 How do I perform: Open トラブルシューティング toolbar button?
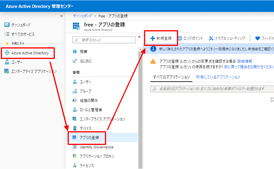[x=227, y=38]
